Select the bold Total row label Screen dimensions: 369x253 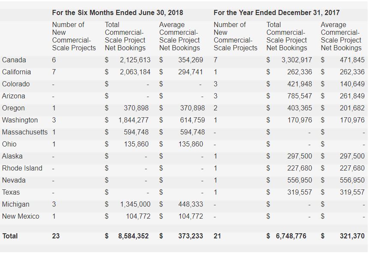tap(10, 236)
